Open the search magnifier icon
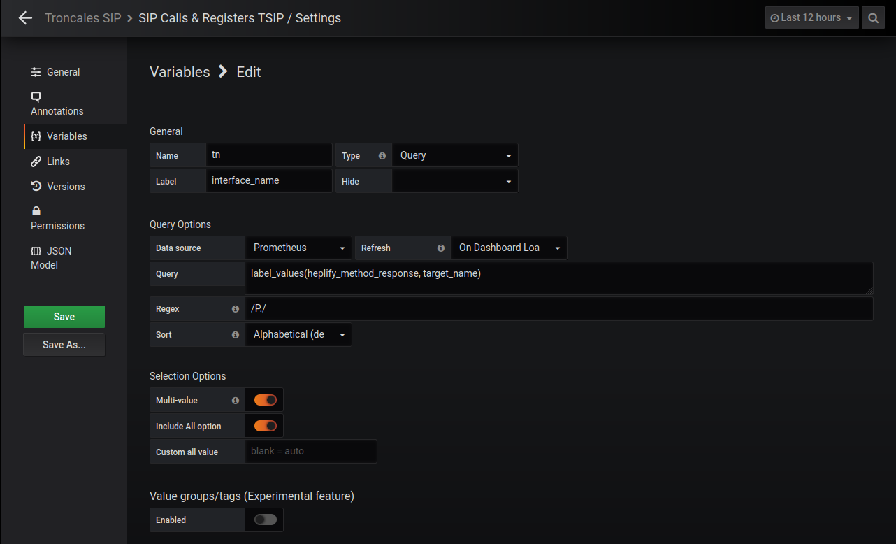 pyautogui.click(x=873, y=18)
